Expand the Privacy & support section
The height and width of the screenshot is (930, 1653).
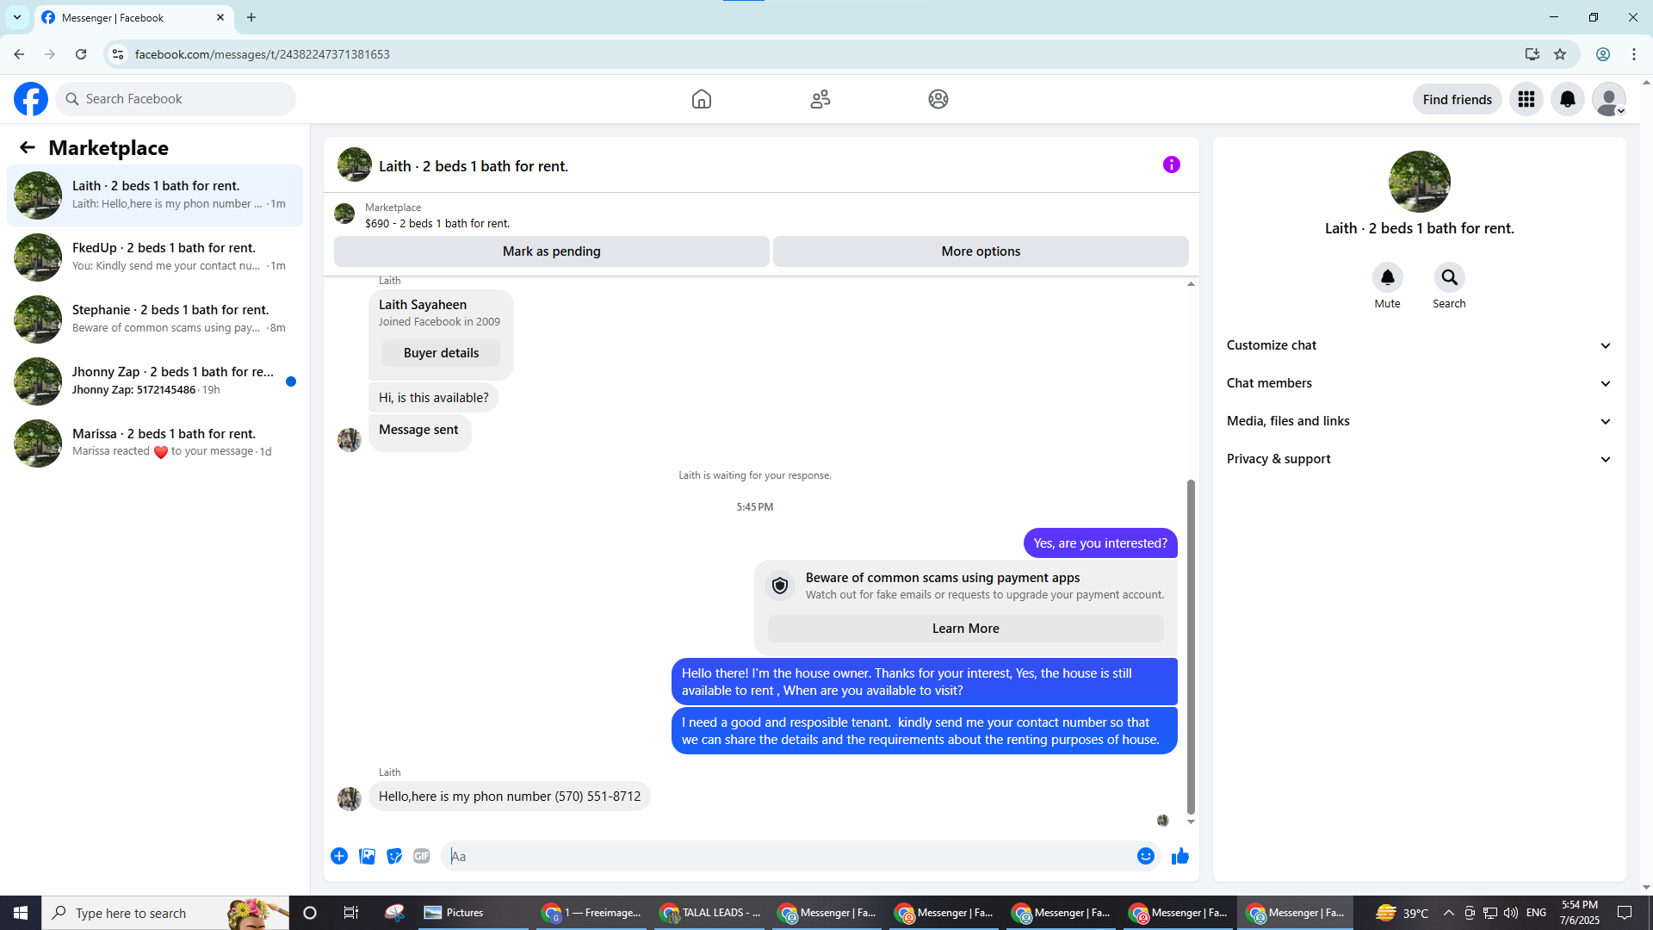coord(1419,459)
